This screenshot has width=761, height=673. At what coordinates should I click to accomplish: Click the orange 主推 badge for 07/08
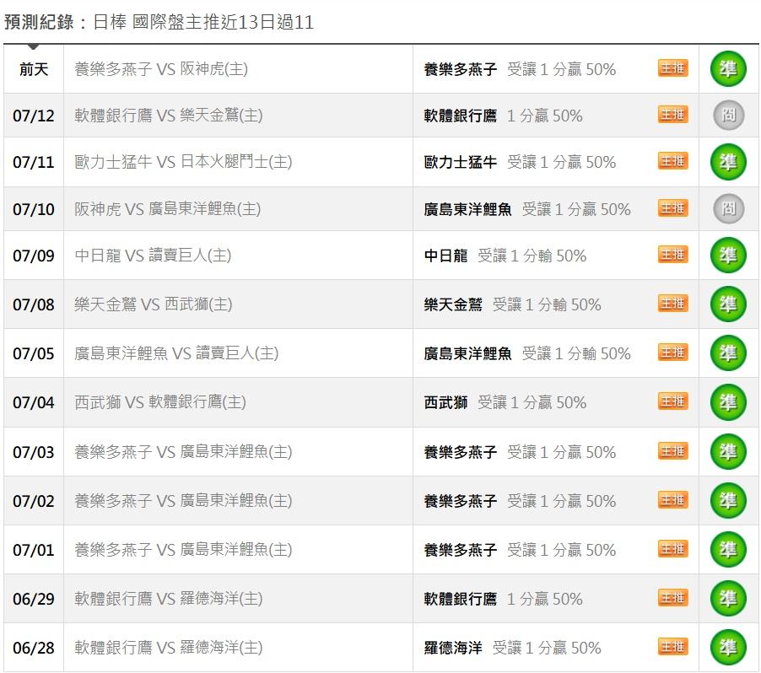pos(673,304)
